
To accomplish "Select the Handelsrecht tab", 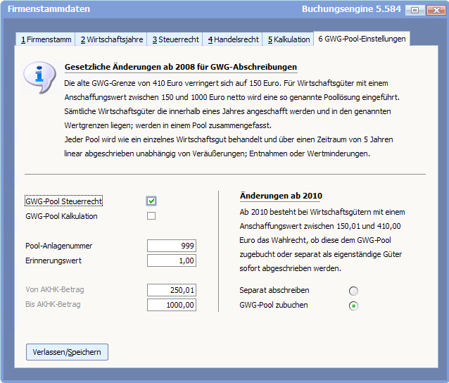I will 233,39.
